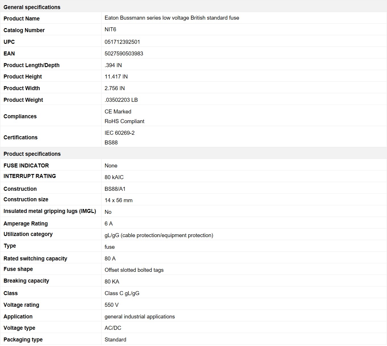Click the Packaging type value Standard

tap(115, 339)
